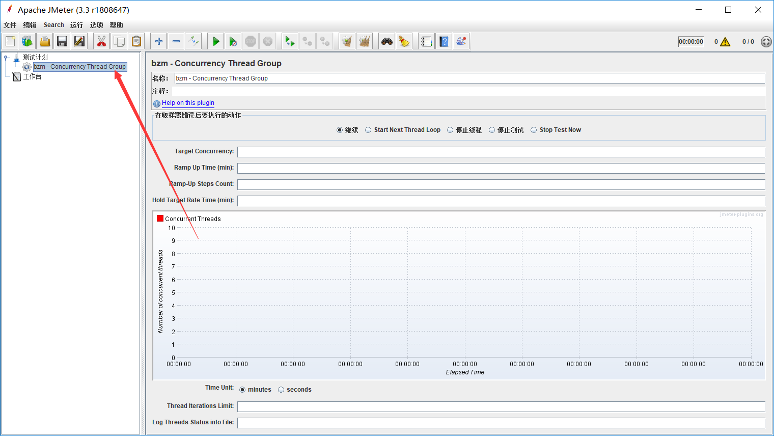Viewport: 774px width, 436px height.
Task: Click the yellow warning triangle icon
Action: click(725, 42)
